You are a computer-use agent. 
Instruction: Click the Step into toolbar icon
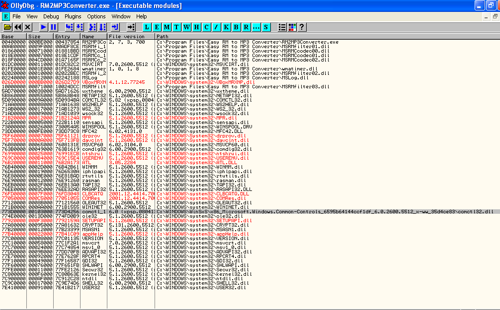point(69,27)
